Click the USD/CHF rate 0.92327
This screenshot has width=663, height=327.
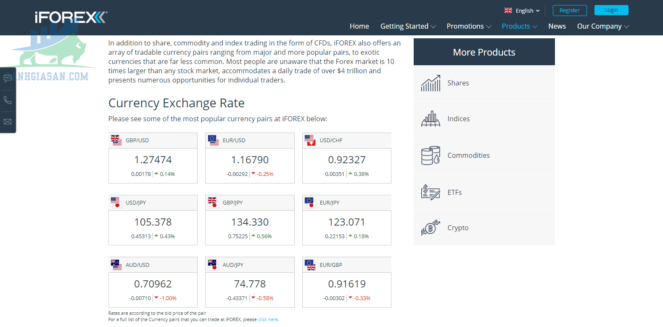pyautogui.click(x=347, y=160)
